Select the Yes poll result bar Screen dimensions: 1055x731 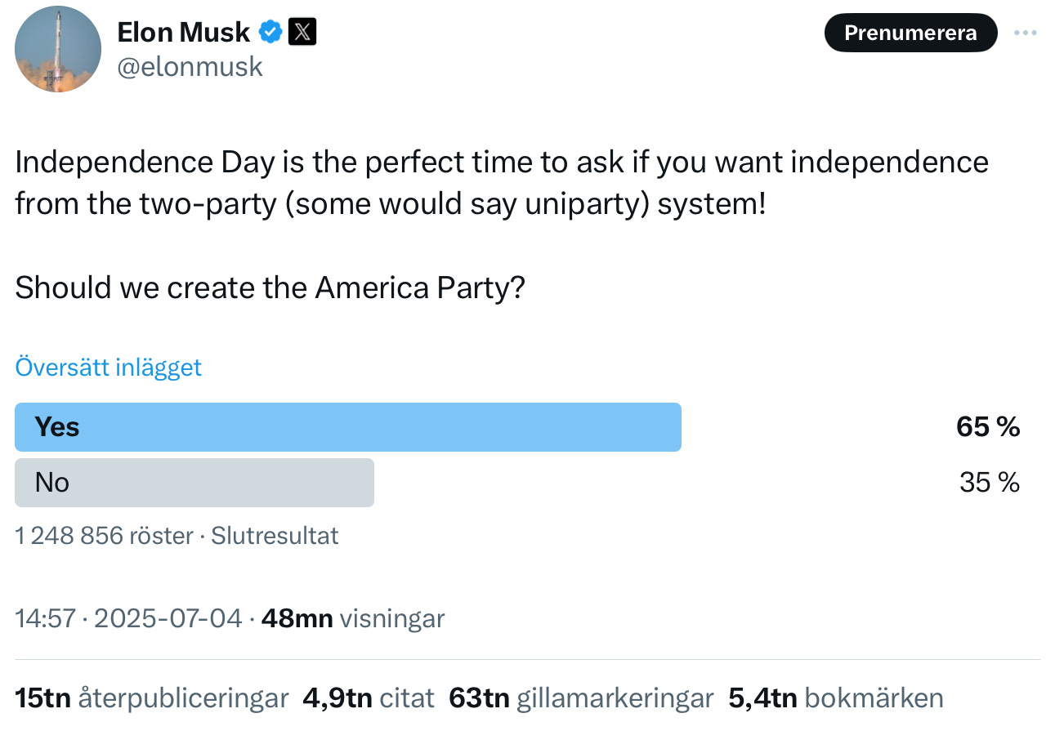[x=348, y=426]
